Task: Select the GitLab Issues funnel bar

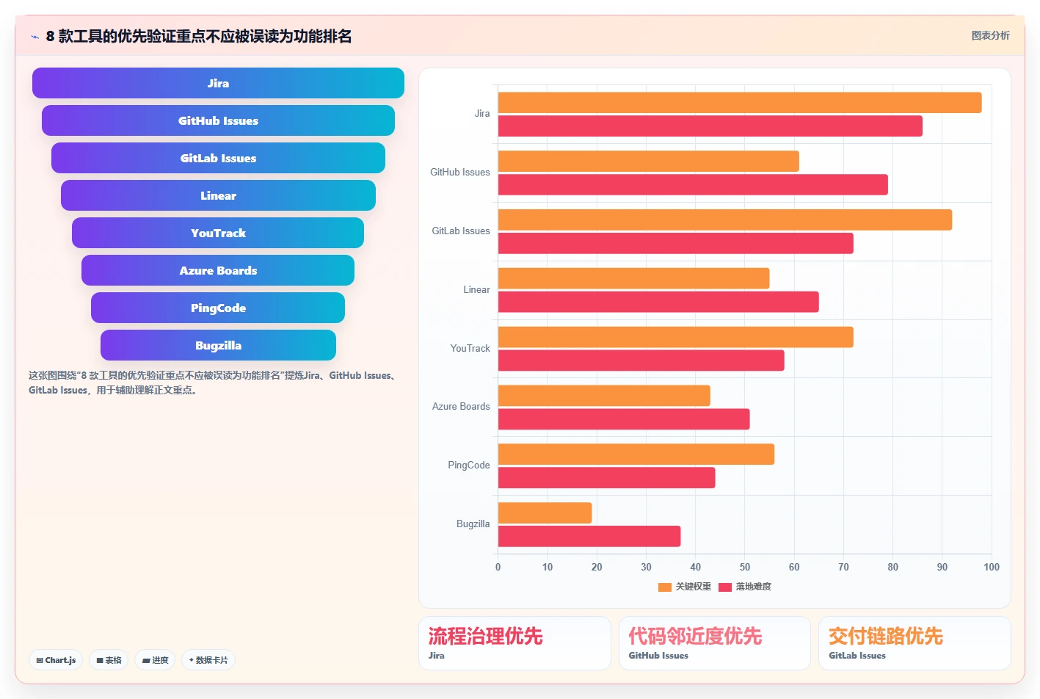Action: [218, 158]
